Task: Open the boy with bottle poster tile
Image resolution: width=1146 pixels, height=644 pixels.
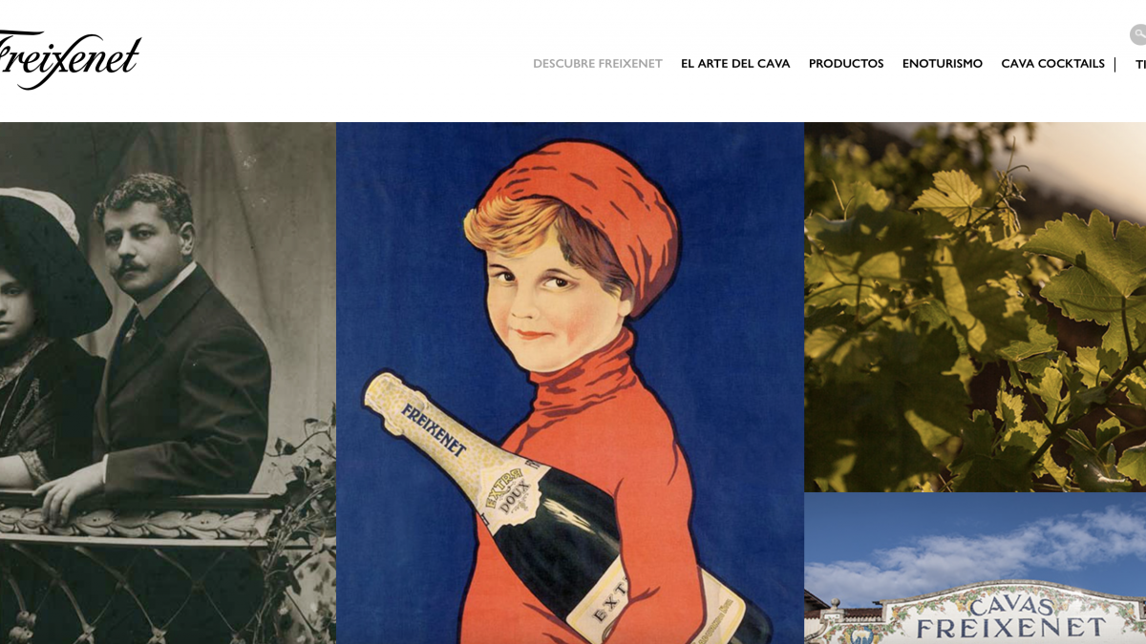Action: 570,383
